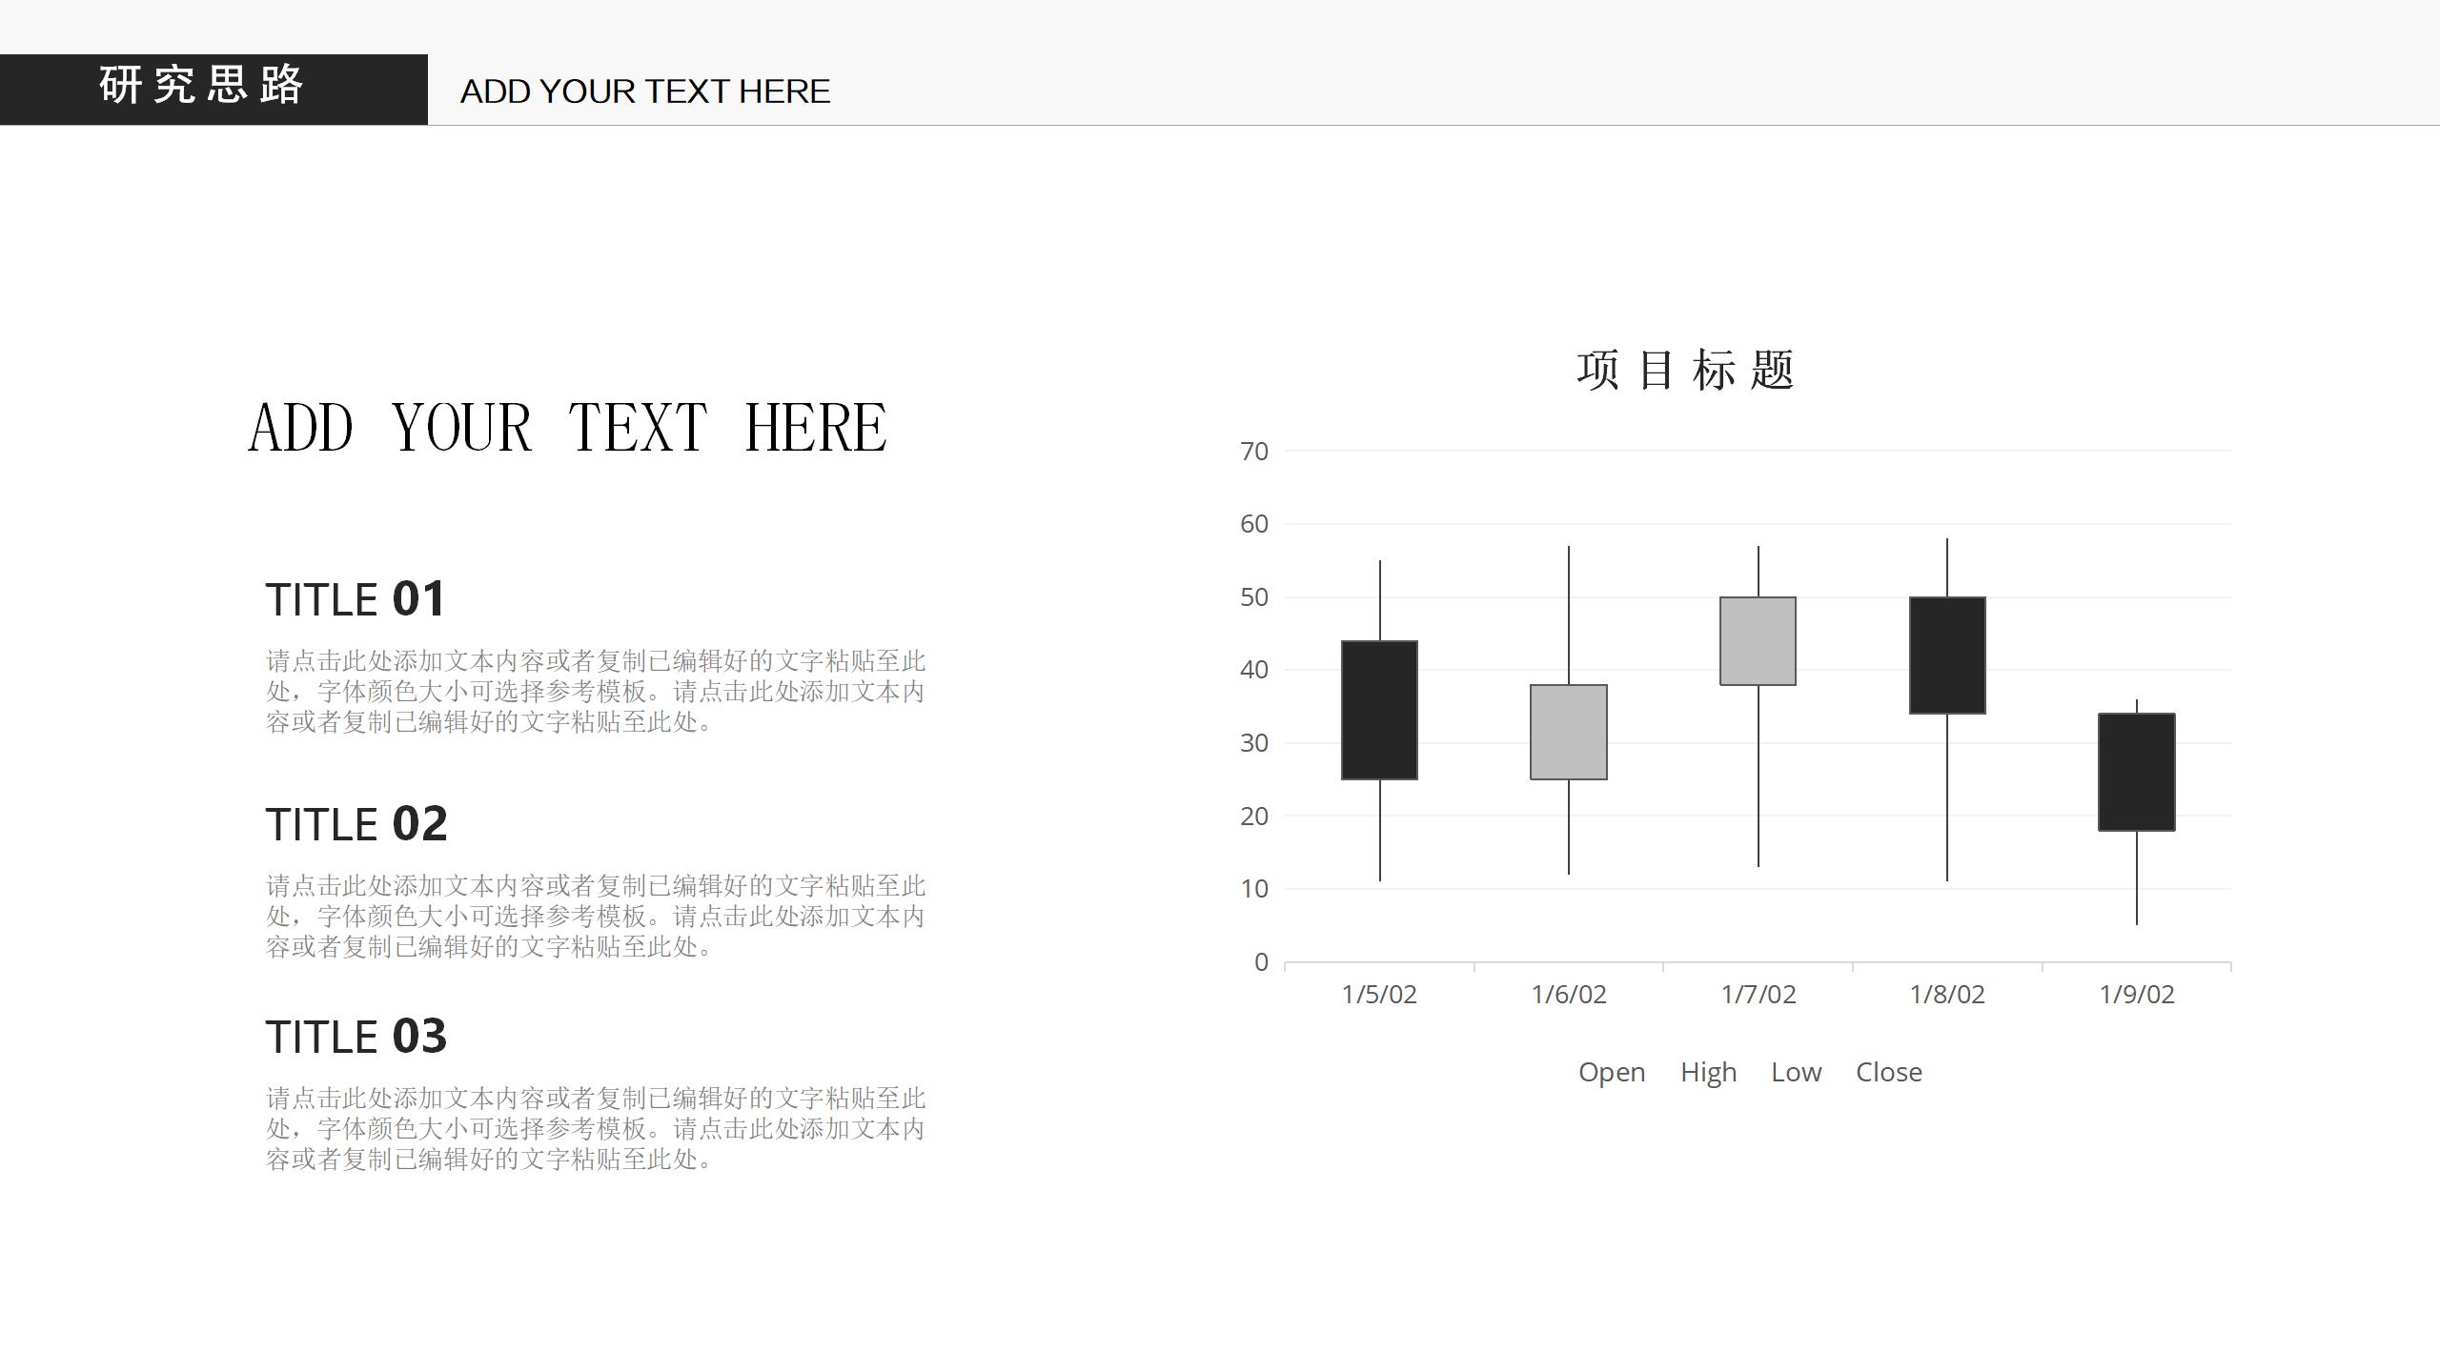Click ADD YOUR TEXT HERE header button
This screenshot has height=1372, width=2440.
click(647, 89)
